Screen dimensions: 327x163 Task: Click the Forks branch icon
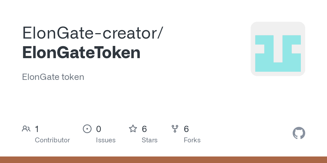(175, 129)
